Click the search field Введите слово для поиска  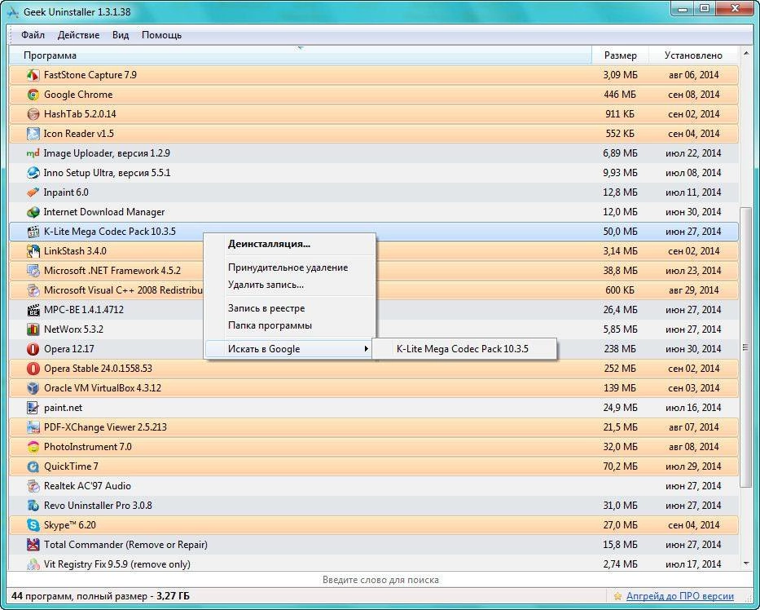380,580
